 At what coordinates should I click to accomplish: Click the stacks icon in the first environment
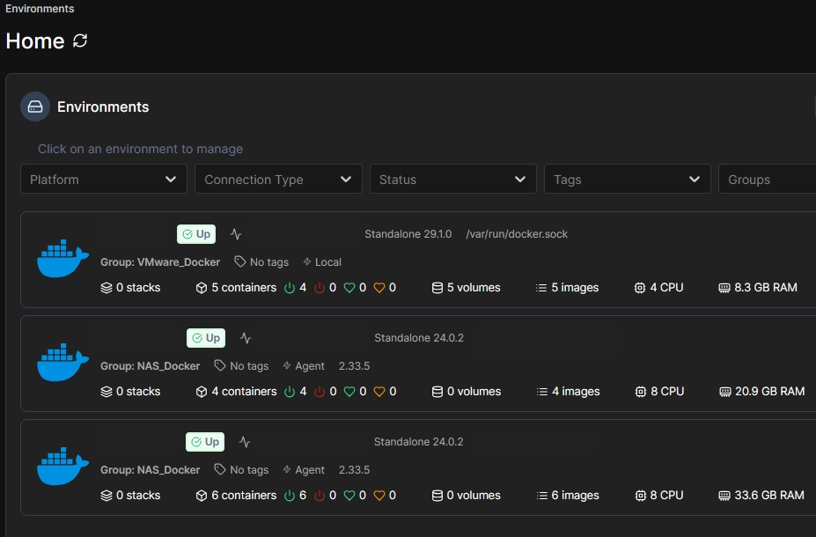[107, 288]
